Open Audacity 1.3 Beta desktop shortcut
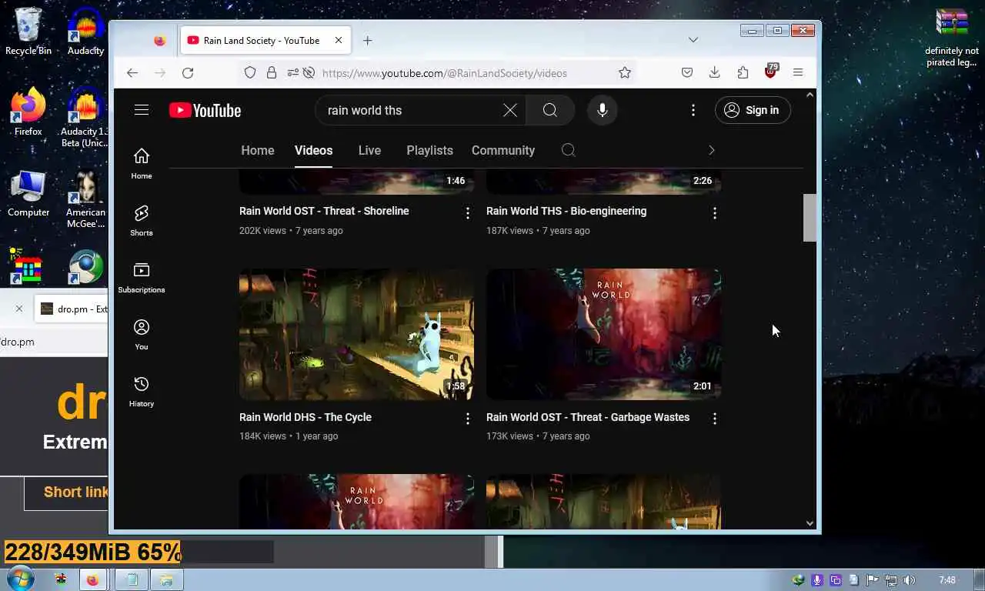Viewport: 985px width, 591px height. pos(85,118)
